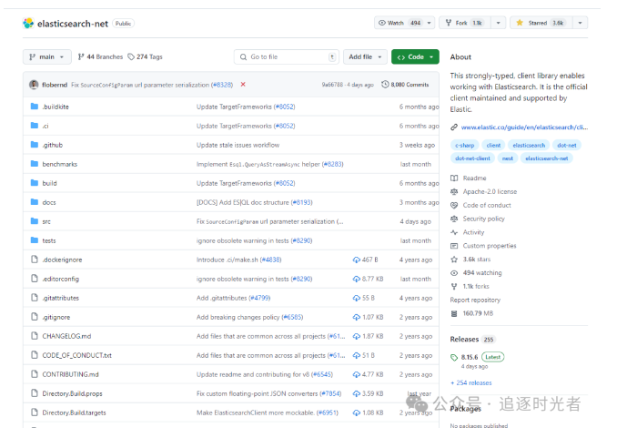Screen dimensions: 627x438
Task: Open the Report repository link
Action: tap(475, 300)
